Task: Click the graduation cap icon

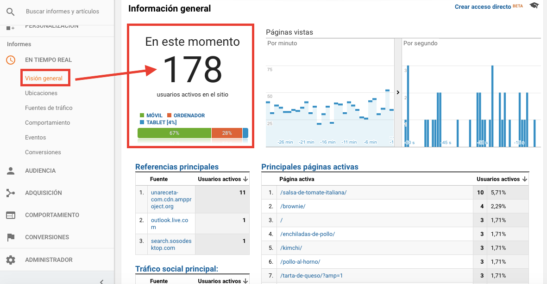Action: tap(534, 6)
